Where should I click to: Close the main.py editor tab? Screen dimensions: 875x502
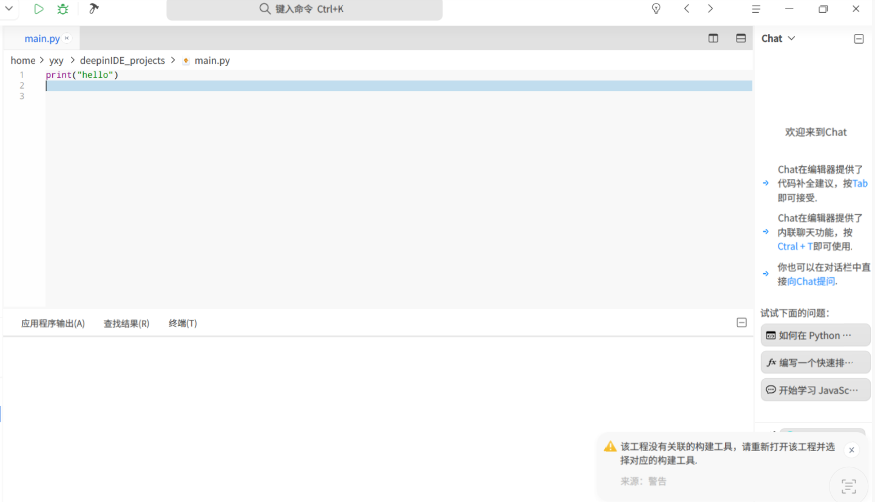67,38
